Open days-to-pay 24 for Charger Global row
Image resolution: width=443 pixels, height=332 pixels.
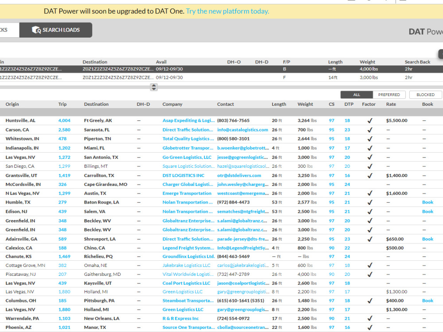pyautogui.click(x=347, y=184)
